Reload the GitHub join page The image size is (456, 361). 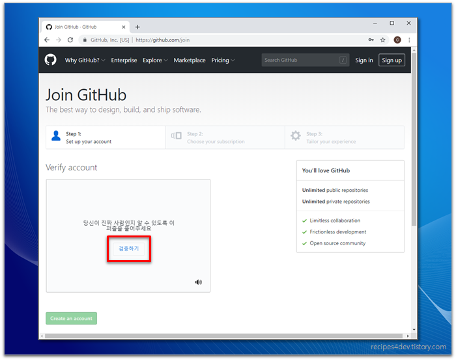(70, 40)
